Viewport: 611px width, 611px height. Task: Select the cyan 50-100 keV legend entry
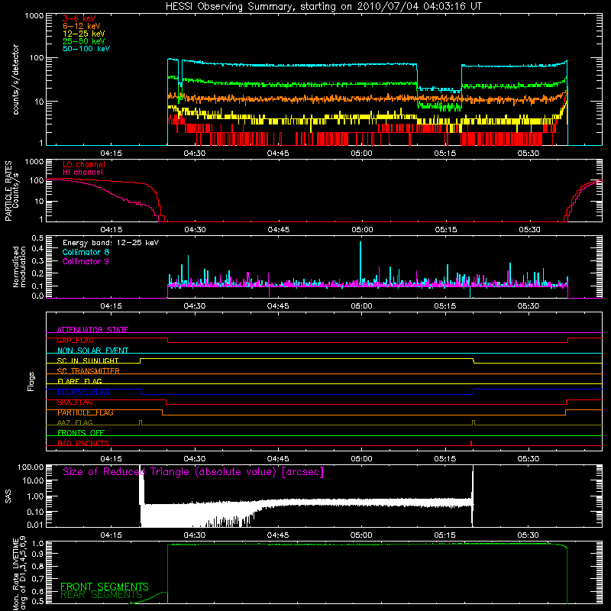[86, 49]
